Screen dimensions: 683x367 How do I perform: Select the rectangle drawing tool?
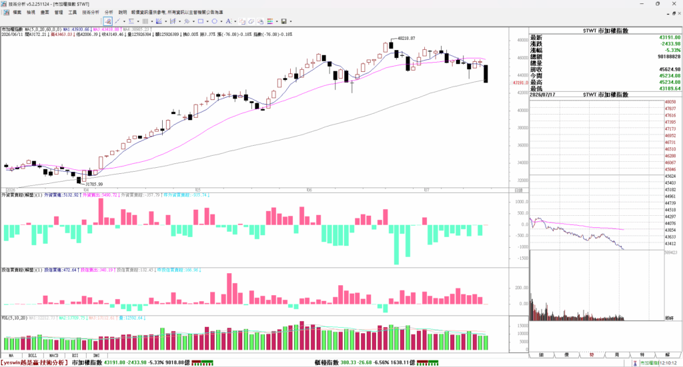pos(200,21)
